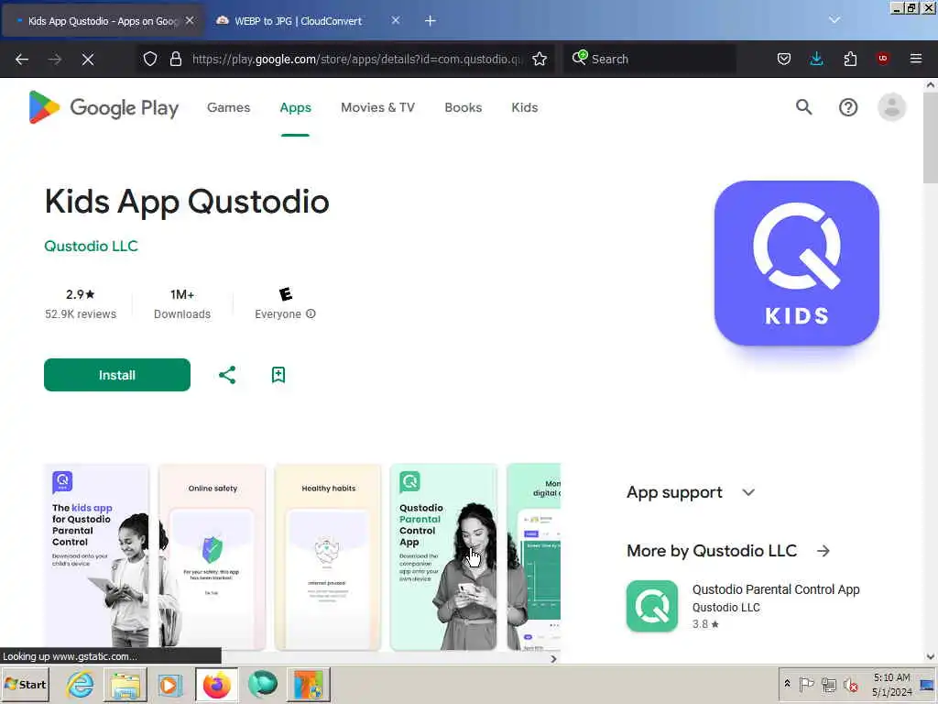Click the taskbar clock showing 5:10 AM
The image size is (938, 704).
coord(892,684)
